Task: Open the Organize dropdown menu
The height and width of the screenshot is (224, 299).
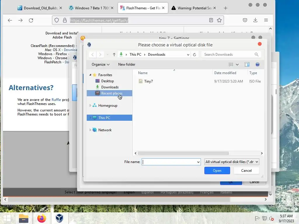Action: (100, 64)
